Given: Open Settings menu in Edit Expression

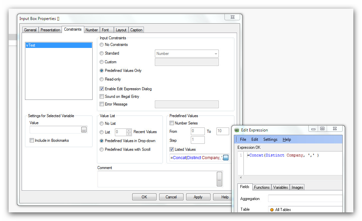Looking at the screenshot, I should pyautogui.click(x=270, y=139).
